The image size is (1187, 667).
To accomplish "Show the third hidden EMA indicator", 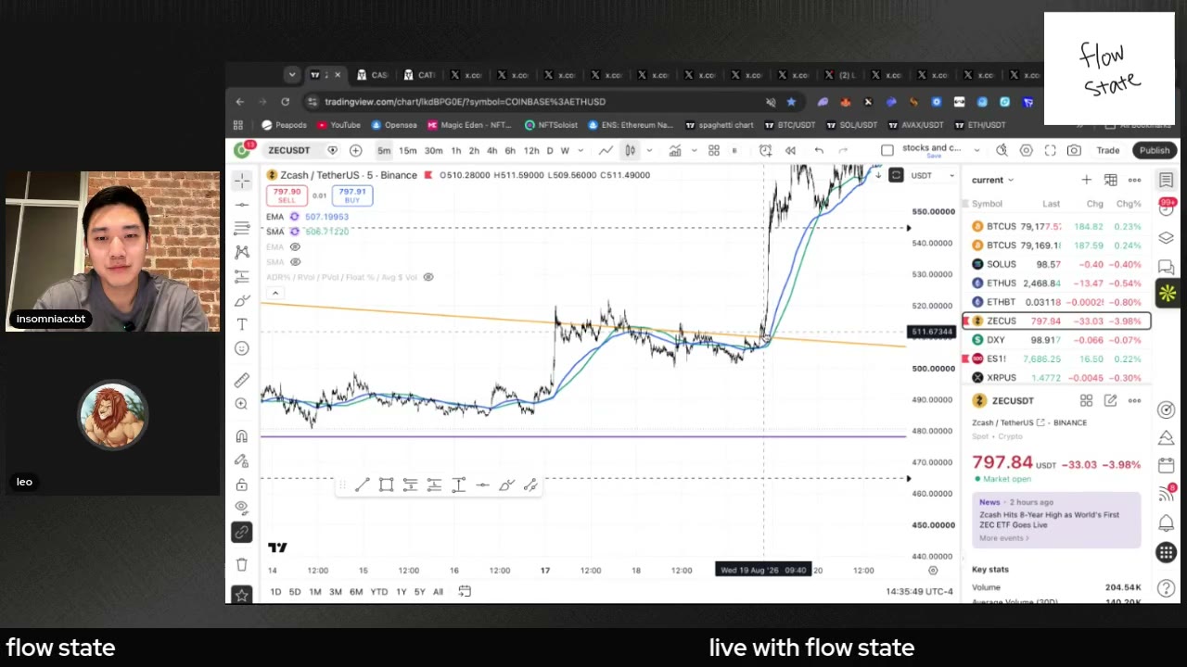I will [x=295, y=246].
